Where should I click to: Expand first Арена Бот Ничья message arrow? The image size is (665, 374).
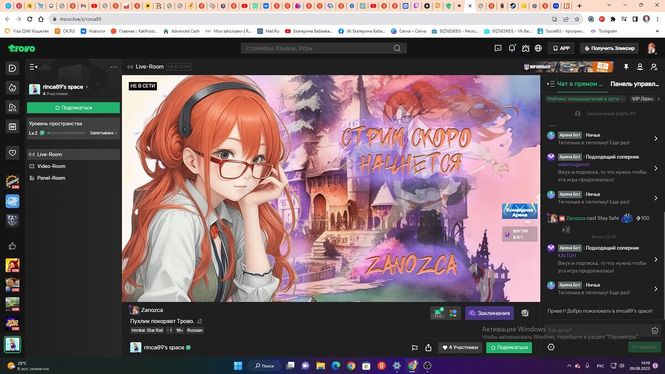(656, 139)
